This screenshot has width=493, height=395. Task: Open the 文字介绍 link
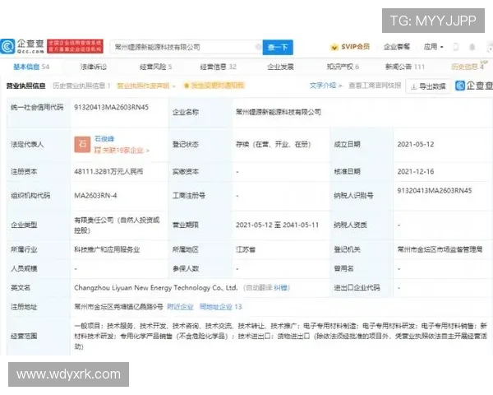tap(325, 86)
